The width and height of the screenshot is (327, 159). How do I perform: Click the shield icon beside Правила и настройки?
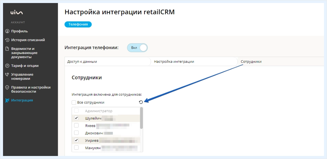click(7, 87)
